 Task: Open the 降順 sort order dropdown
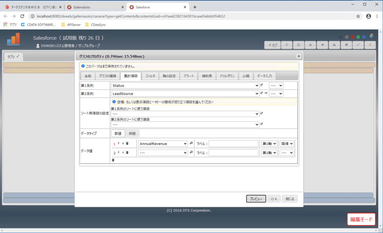tap(287, 144)
